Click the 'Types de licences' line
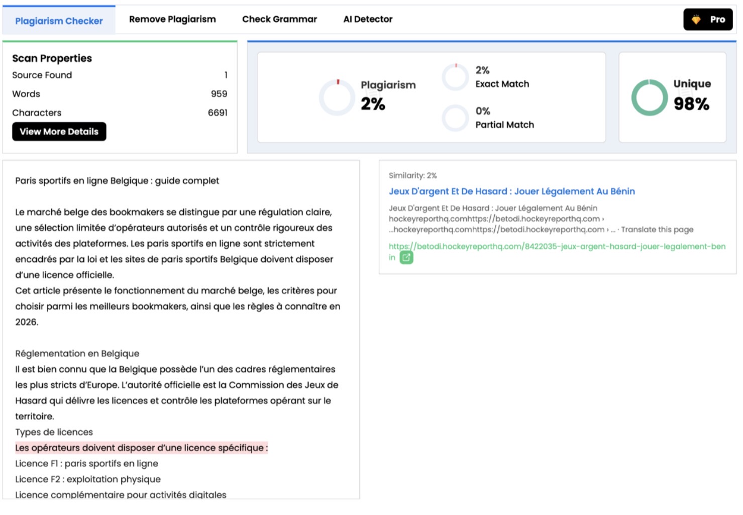This screenshot has width=743, height=515. click(54, 432)
